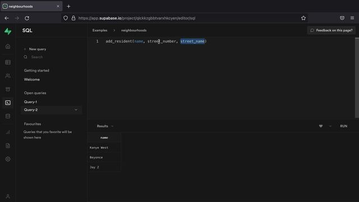This screenshot has width=359, height=202.
Task: Click the browser forward arrow
Action: [x=17, y=18]
